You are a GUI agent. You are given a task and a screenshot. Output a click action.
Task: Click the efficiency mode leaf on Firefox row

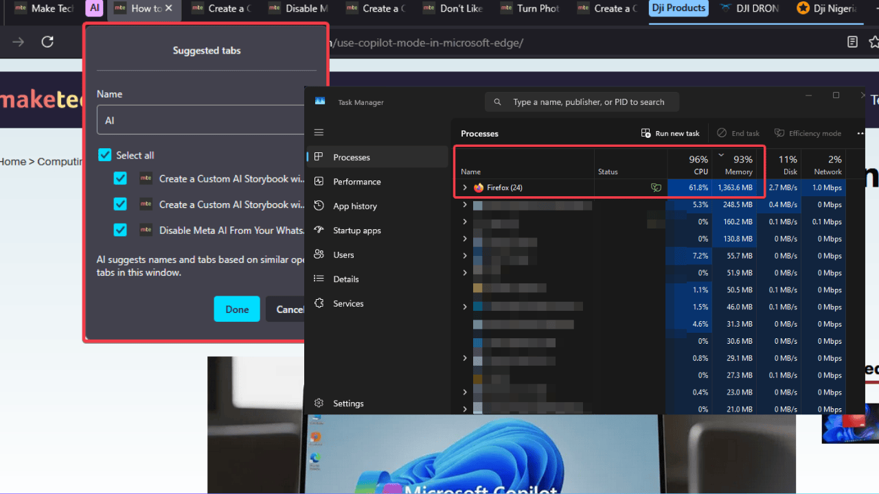click(x=656, y=187)
